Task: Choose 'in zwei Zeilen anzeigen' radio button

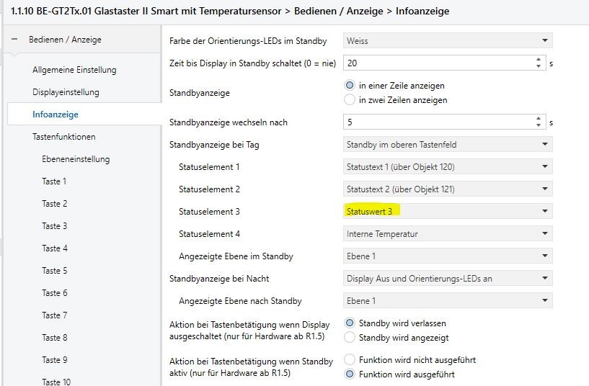Action: coord(350,100)
